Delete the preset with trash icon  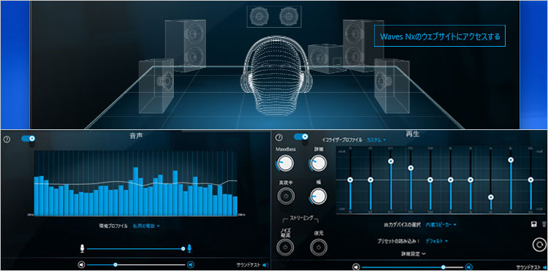click(x=544, y=224)
